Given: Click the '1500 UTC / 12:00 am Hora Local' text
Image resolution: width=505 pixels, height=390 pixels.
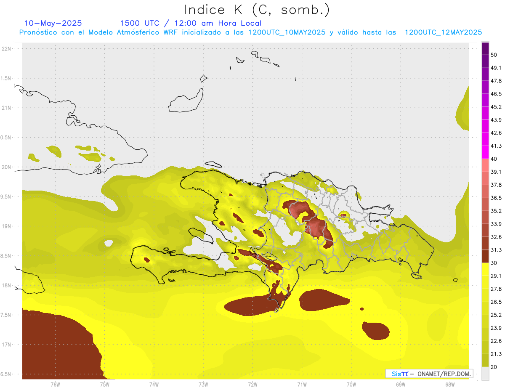Looking at the screenshot, I should coord(191,23).
